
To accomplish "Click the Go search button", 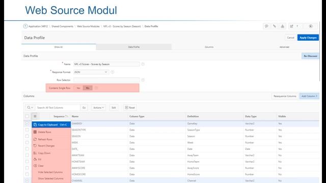I will (x=84, y=108).
